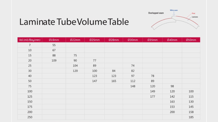Select the Ø25mm column header
The height and width of the screenshot is (122, 218).
95,40
